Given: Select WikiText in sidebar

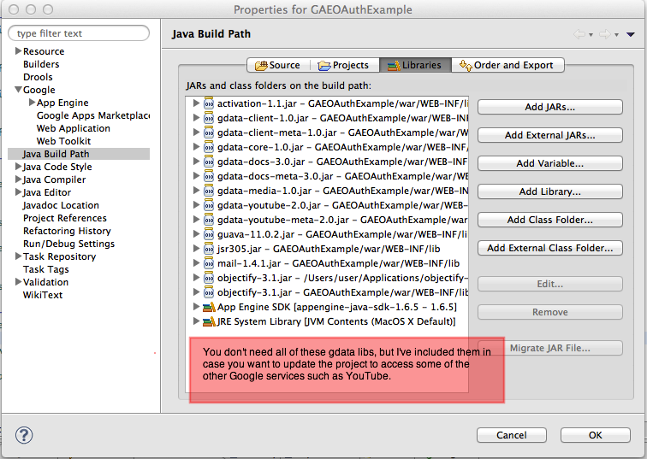Looking at the screenshot, I should tap(43, 295).
